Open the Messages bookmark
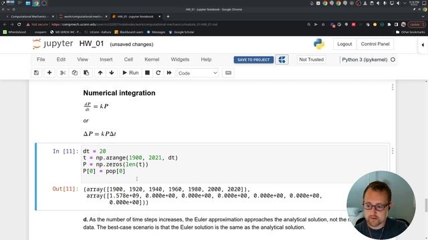 tap(156, 32)
